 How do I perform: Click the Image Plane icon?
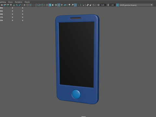[x=14, y=5]
